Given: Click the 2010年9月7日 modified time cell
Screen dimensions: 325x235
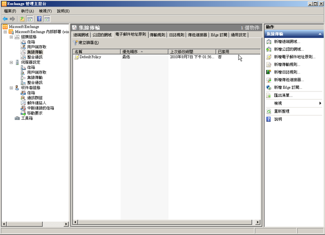Looking at the screenshot, I should [x=192, y=57].
